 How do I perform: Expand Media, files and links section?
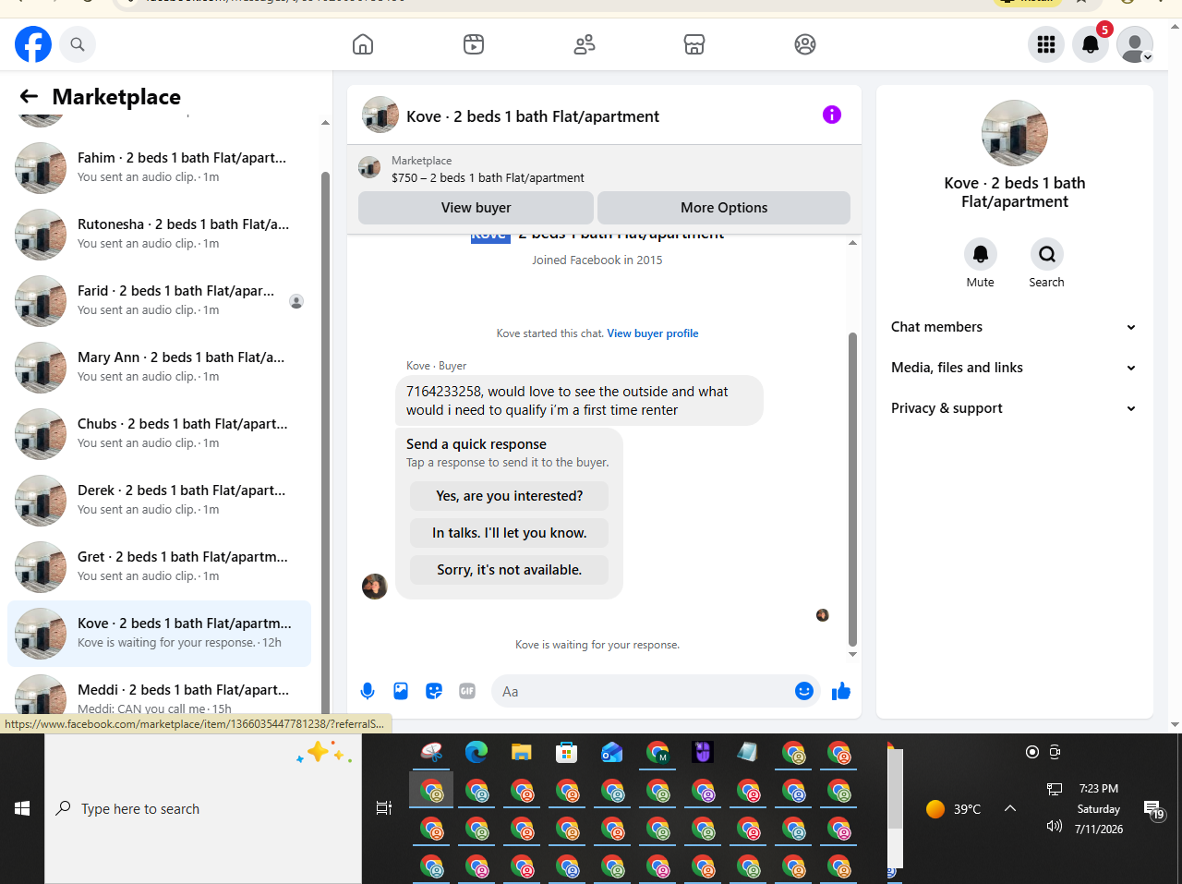[1014, 368]
